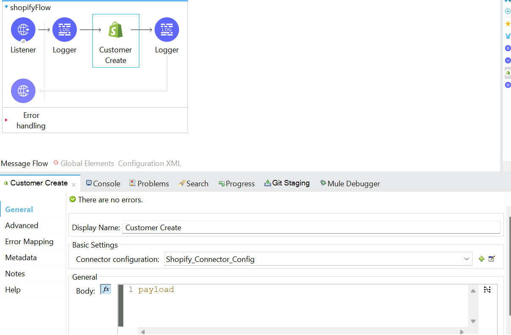Switch to the Configuration XML tab
The width and height of the screenshot is (511, 335).
[149, 163]
